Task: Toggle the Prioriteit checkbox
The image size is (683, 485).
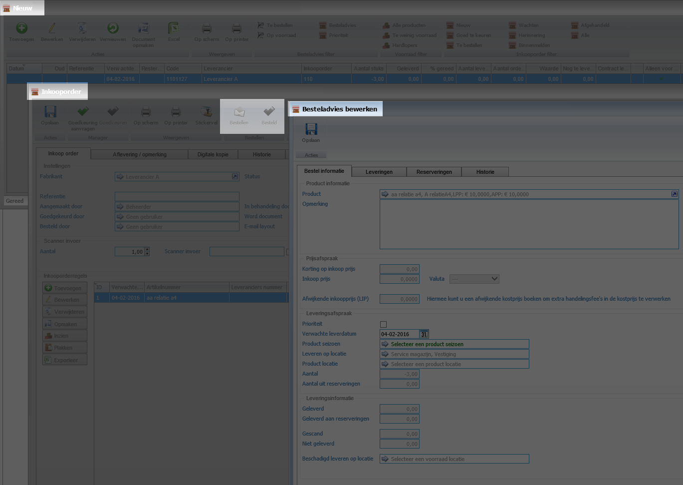Action: pyautogui.click(x=383, y=324)
